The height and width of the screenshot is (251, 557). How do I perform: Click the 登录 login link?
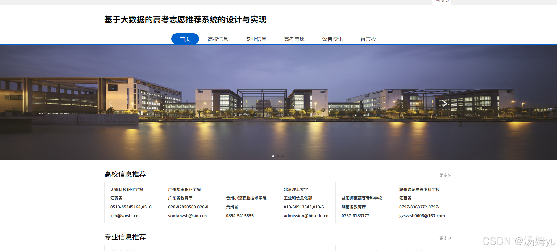pyautogui.click(x=443, y=1)
